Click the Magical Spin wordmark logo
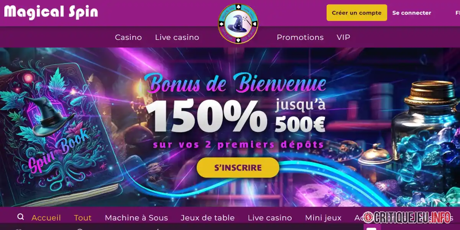 click(x=51, y=12)
